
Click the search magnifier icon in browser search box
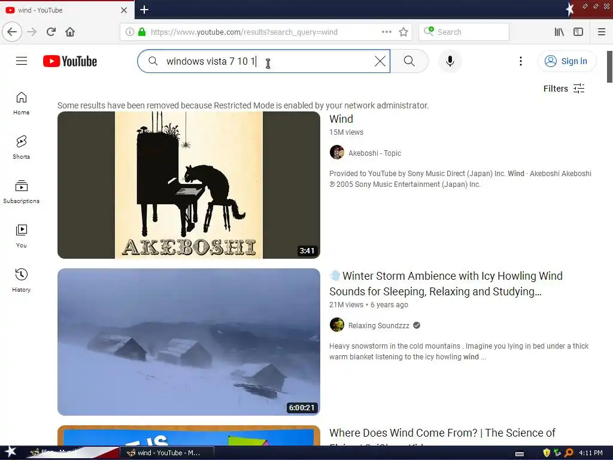429,31
